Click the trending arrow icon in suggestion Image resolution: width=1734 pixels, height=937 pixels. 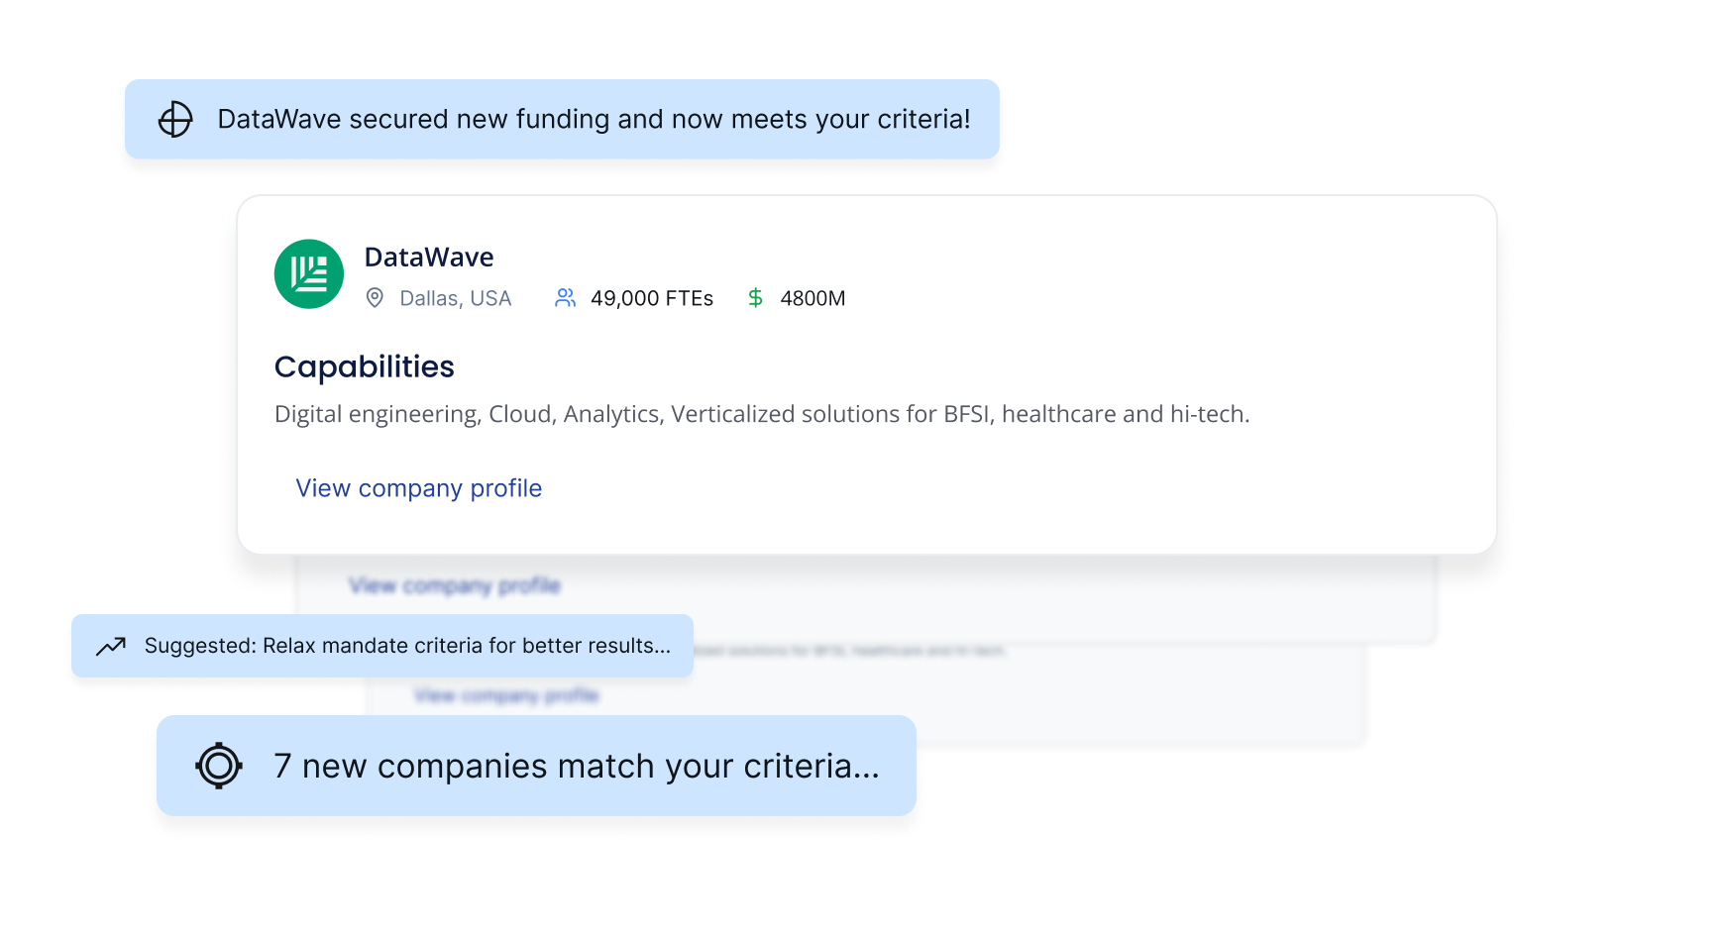(111, 647)
